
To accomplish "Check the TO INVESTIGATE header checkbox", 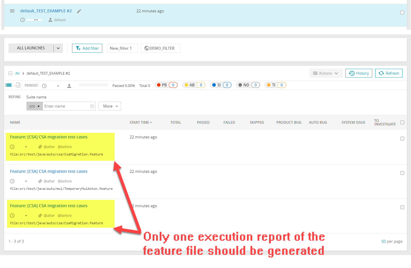I will [x=402, y=122].
